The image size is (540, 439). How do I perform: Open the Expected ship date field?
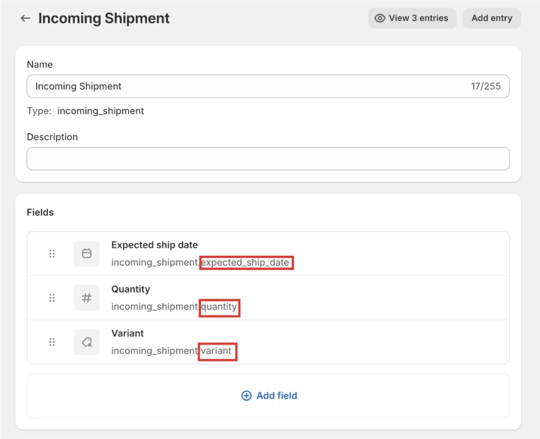pyautogui.click(x=154, y=245)
